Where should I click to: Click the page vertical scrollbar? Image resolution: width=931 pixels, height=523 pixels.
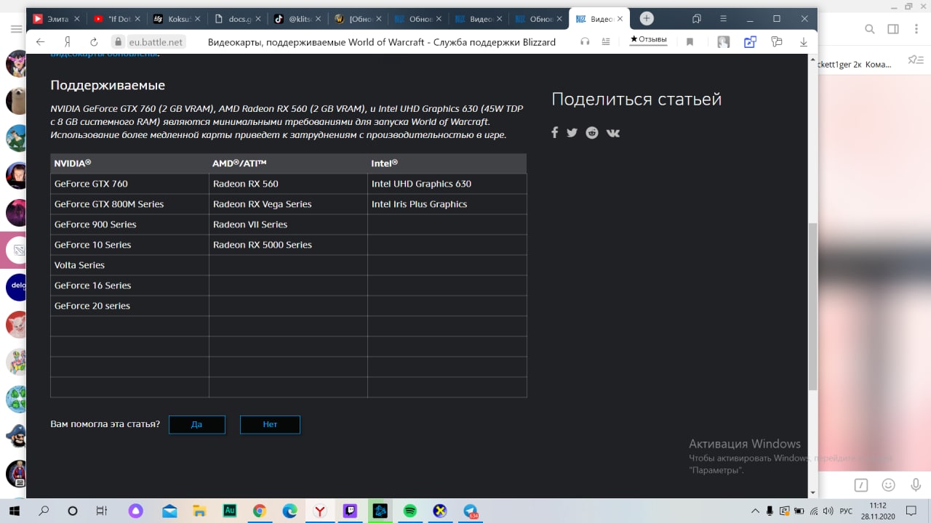pyautogui.click(x=812, y=305)
